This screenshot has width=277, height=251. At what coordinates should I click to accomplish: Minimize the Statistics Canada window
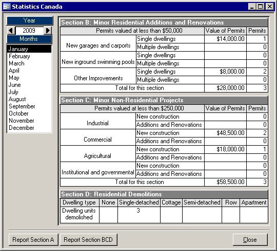[252, 7]
